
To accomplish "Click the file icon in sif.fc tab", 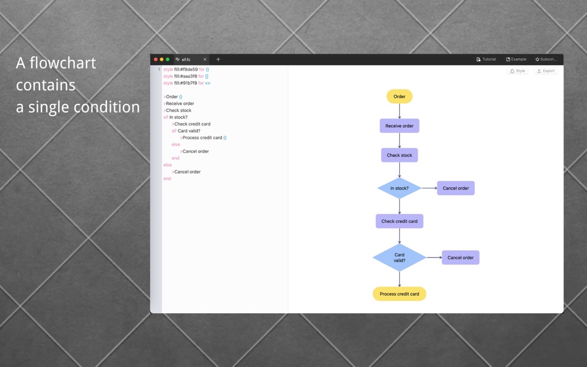I will click(x=177, y=59).
